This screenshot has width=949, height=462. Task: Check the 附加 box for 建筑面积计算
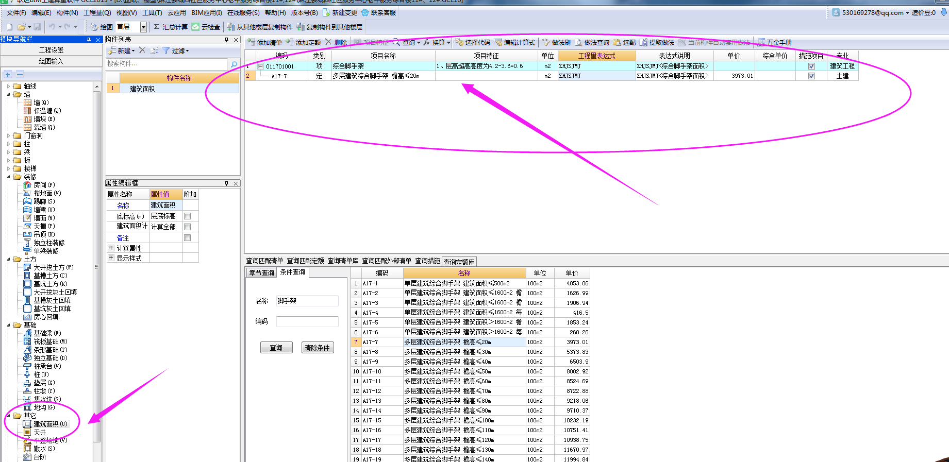pyautogui.click(x=188, y=227)
